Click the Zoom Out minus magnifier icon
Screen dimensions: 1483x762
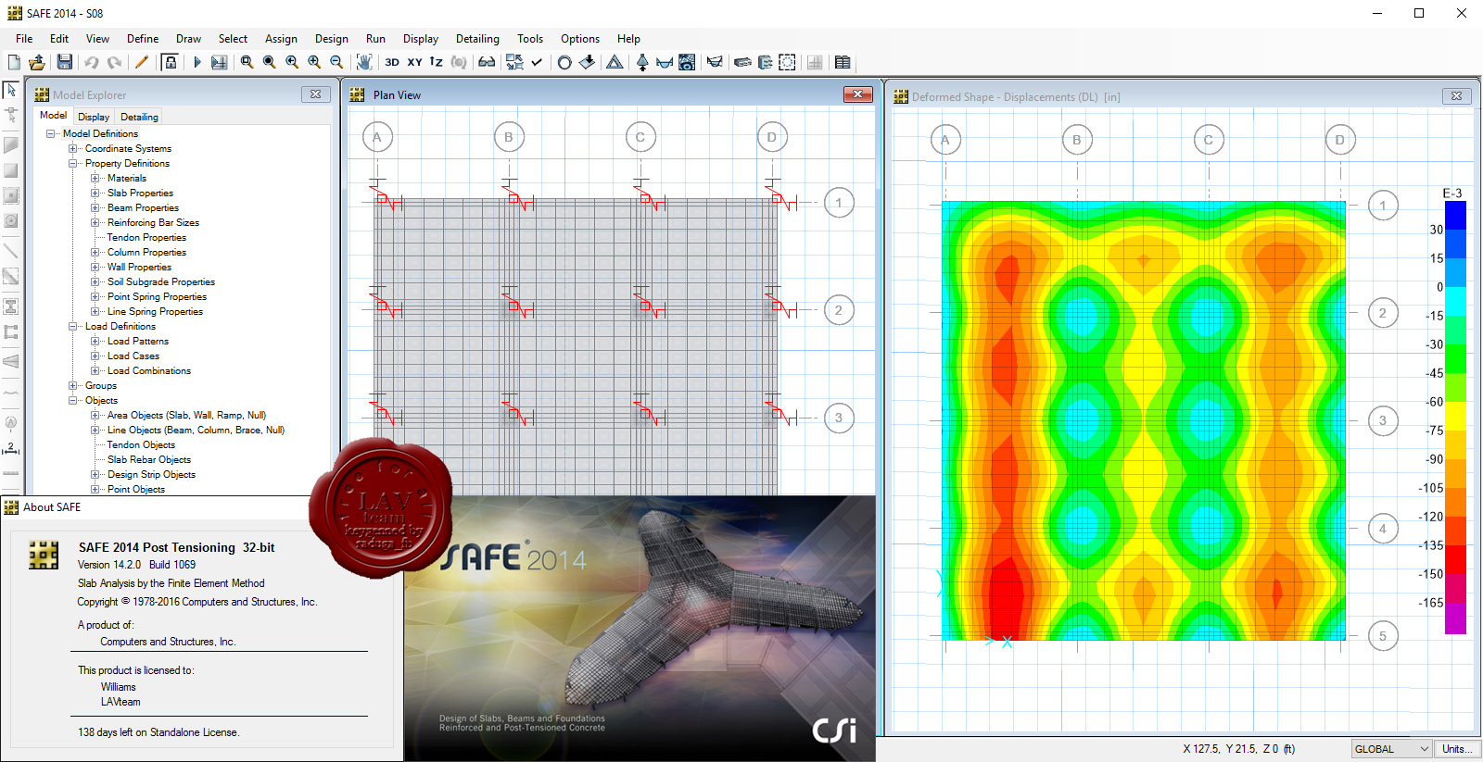pyautogui.click(x=336, y=62)
